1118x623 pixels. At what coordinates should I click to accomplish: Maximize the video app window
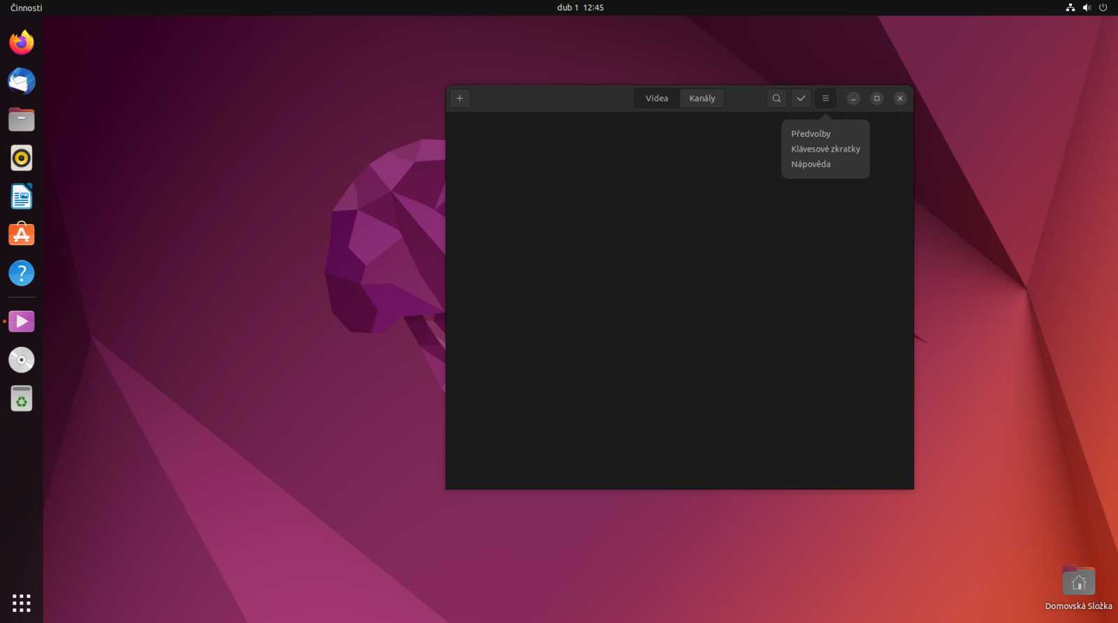point(877,98)
